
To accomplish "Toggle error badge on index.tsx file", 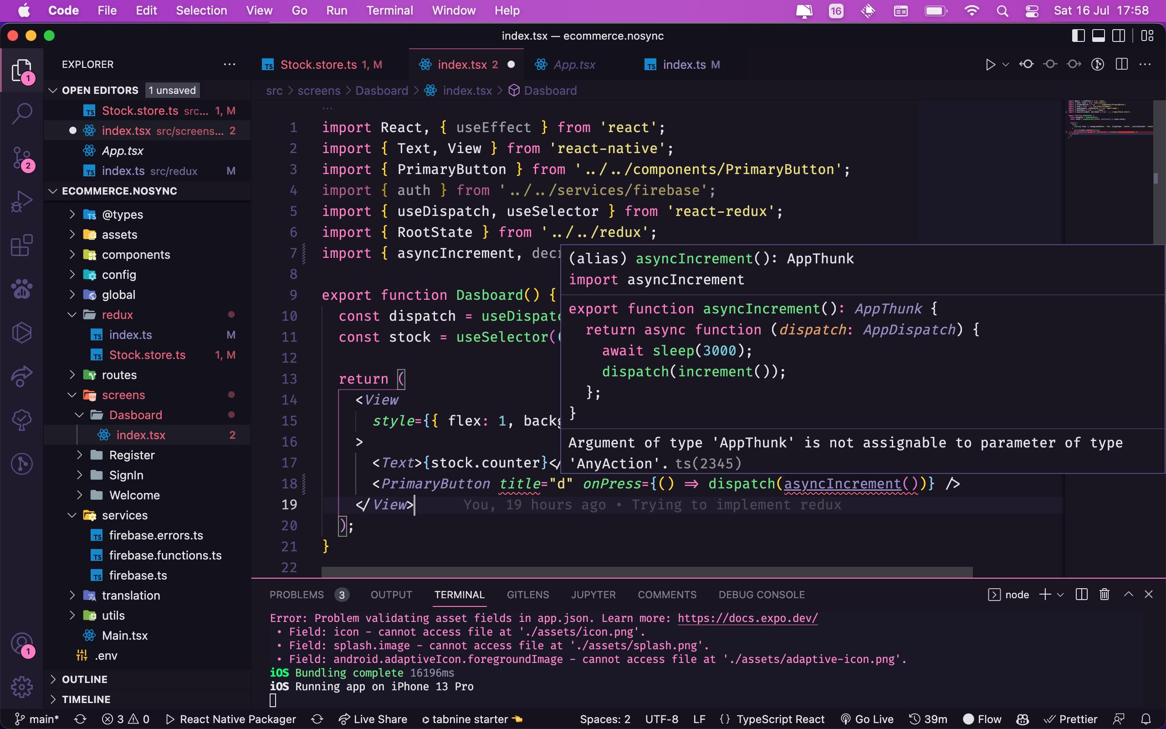I will (x=233, y=435).
